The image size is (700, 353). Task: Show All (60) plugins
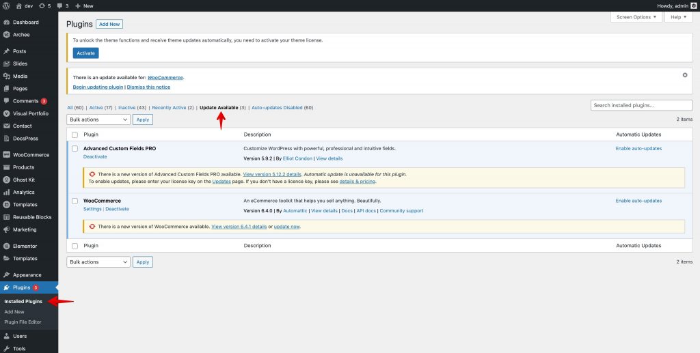tap(75, 108)
